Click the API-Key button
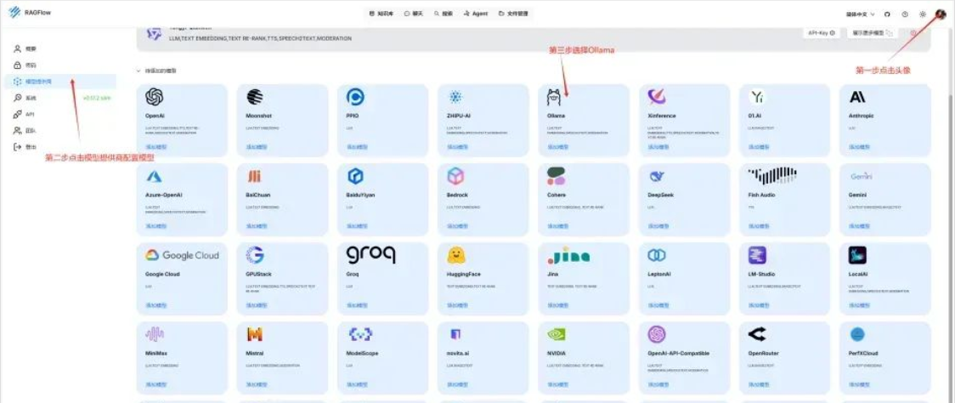955x403 pixels. click(x=821, y=33)
